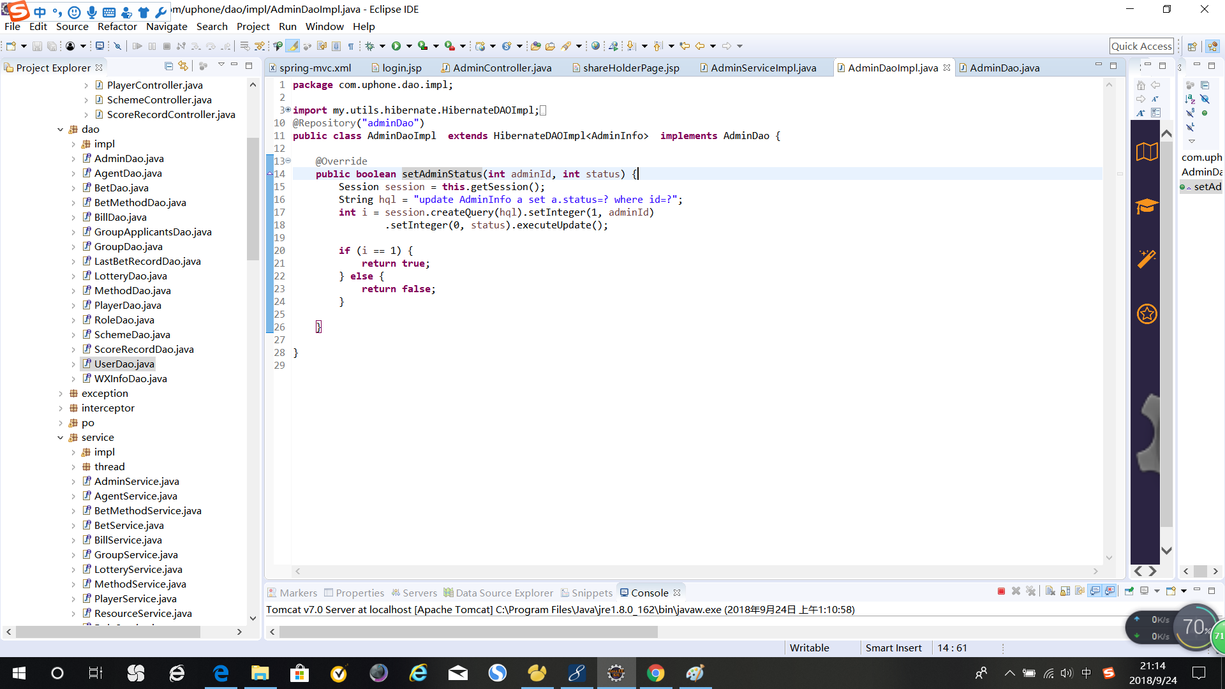Open the Markers view tab
Screen dimensions: 1225x689
[x=292, y=593]
